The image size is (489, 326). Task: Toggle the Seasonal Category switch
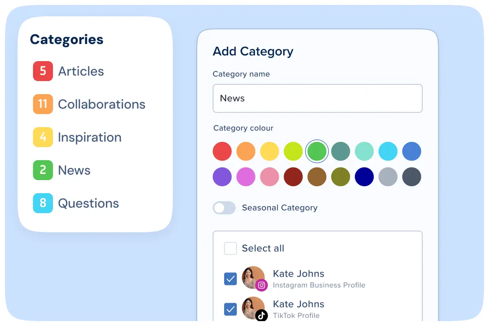pos(224,208)
